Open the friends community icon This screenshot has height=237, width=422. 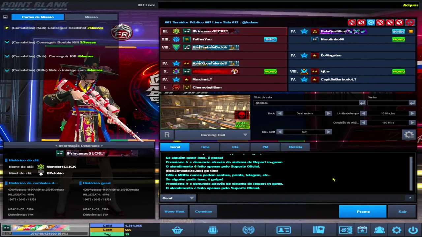tap(379, 230)
